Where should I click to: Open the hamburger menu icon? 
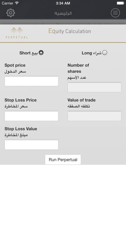point(115,13)
